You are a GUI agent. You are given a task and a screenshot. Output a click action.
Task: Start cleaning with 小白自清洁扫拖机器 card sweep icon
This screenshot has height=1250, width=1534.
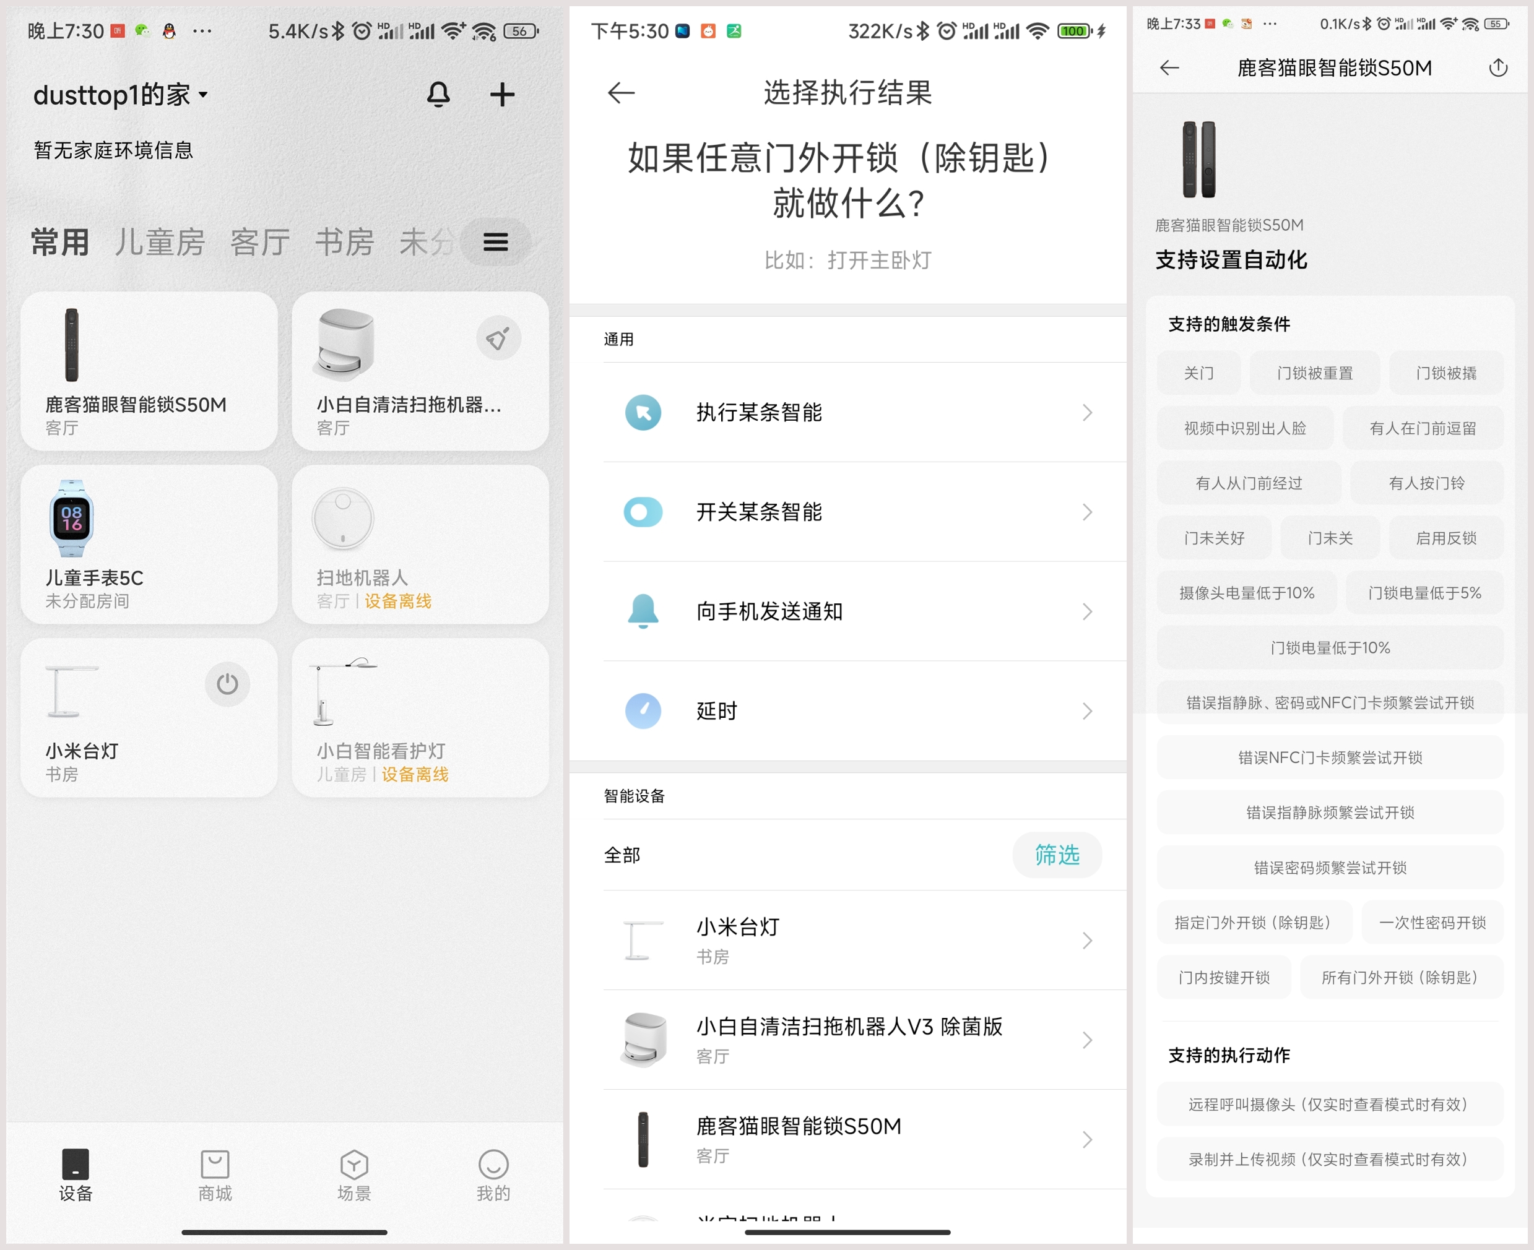click(498, 338)
